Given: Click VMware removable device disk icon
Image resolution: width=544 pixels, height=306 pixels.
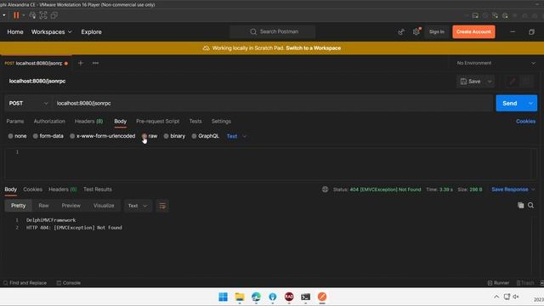Looking at the screenshot, I should coord(475,15).
